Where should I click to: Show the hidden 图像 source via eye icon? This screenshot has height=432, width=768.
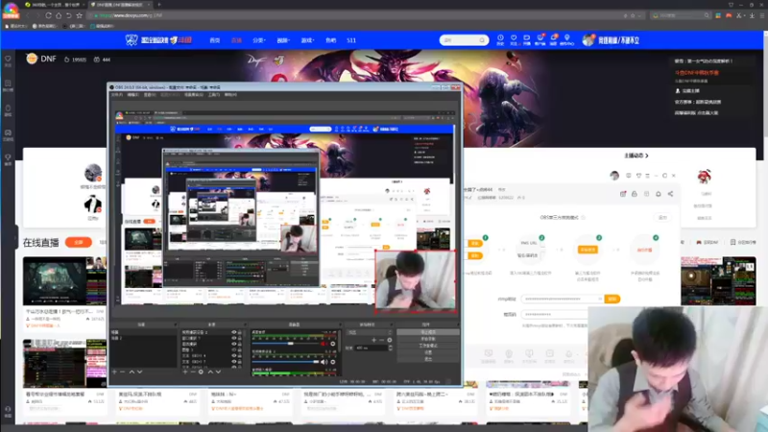(x=233, y=349)
